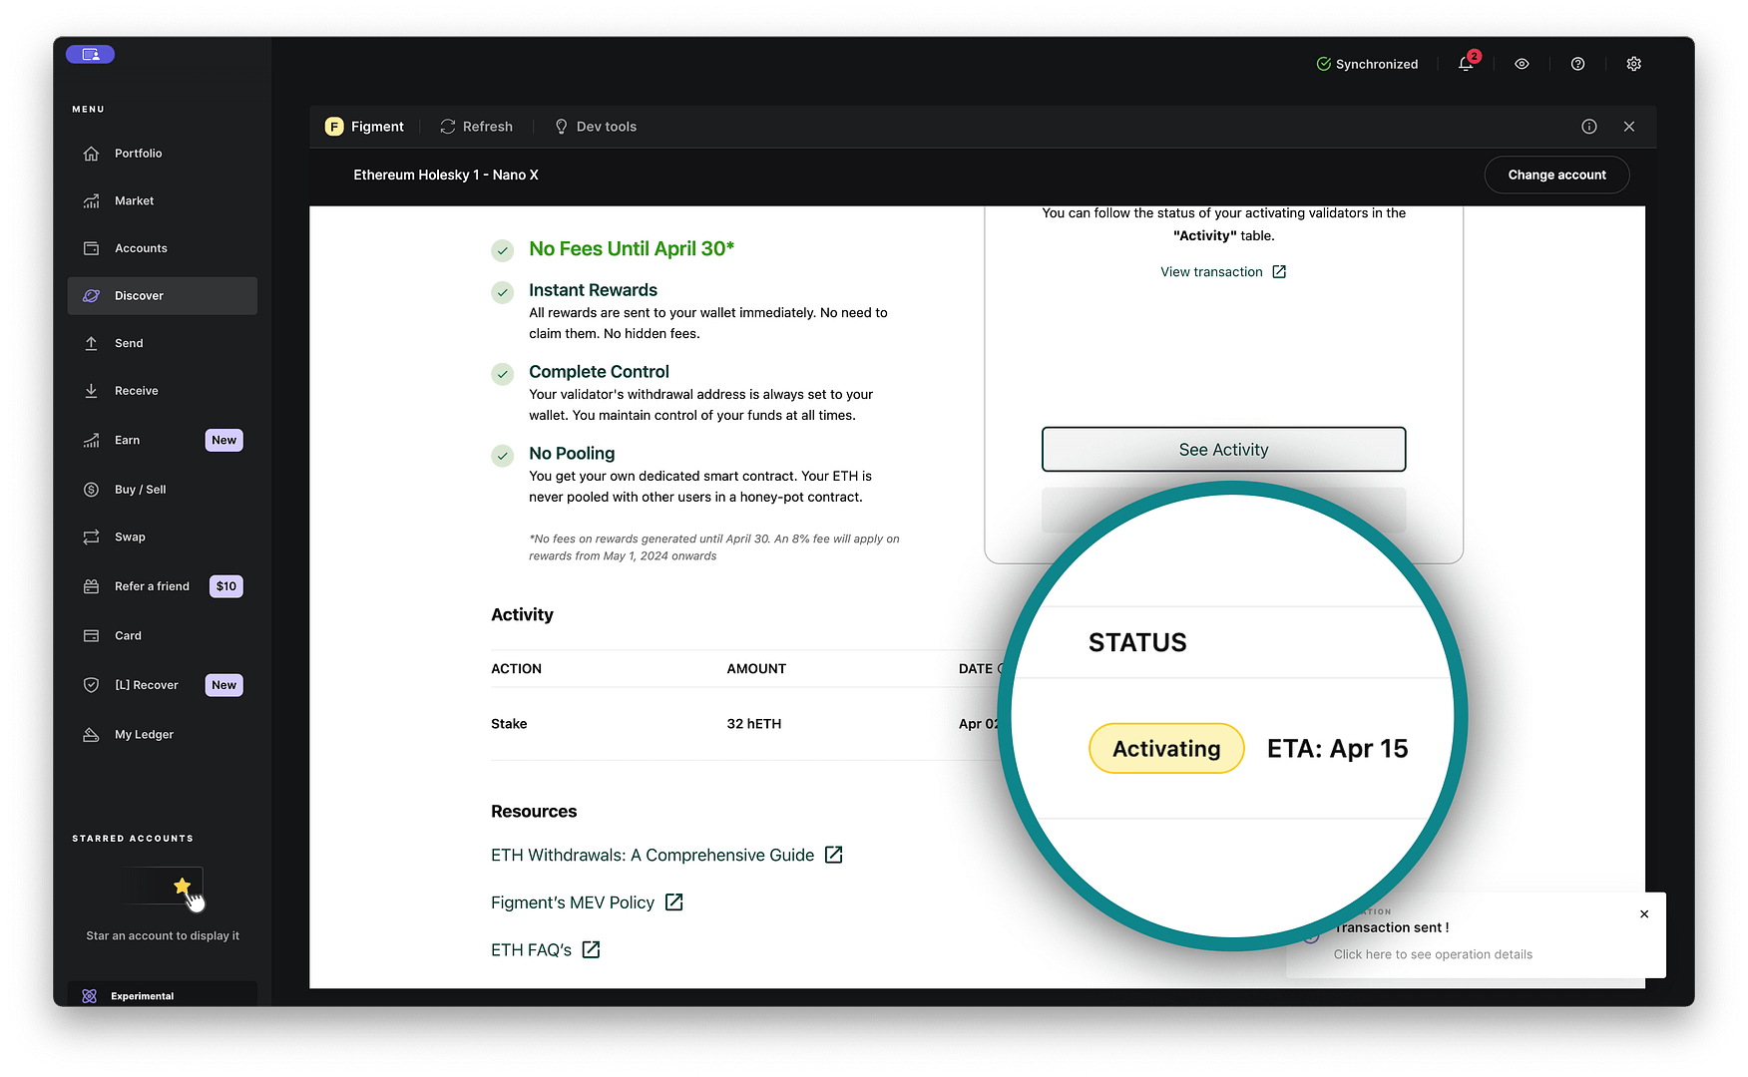Screen dimensions: 1748x1077
Task: Open the notifications bell icon
Action: click(1466, 64)
